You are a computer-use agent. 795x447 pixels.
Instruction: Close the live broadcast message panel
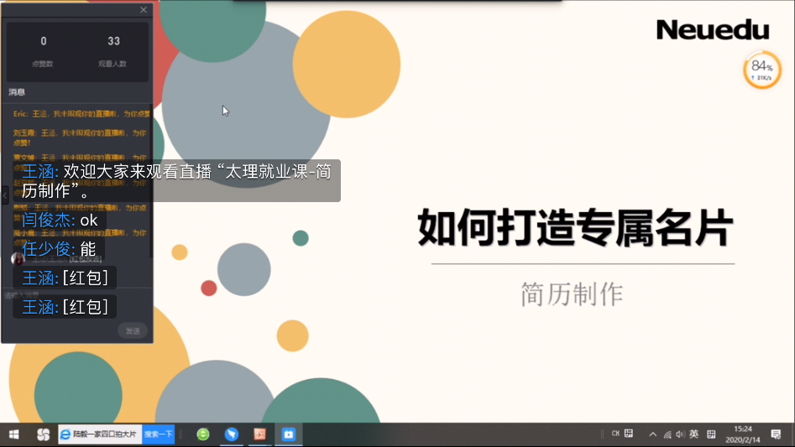(x=144, y=10)
